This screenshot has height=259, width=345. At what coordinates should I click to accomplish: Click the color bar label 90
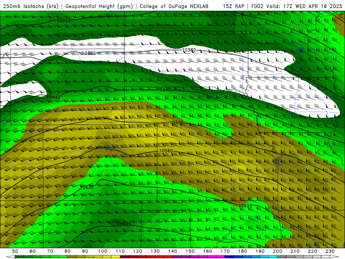85,251
